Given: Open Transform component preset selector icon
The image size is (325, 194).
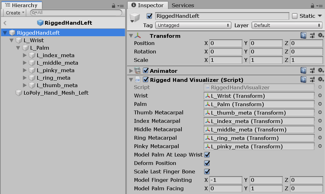Looking at the screenshot, I should click(x=312, y=36).
